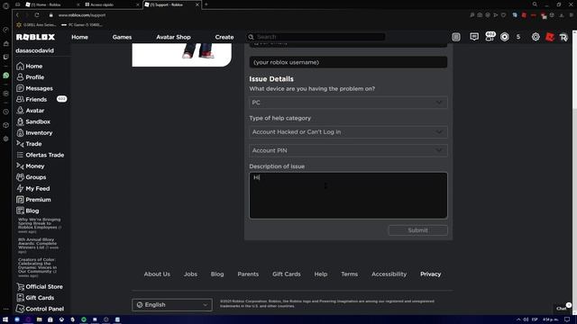
Task: Open the device dropdown showing PC
Action: coord(348,103)
